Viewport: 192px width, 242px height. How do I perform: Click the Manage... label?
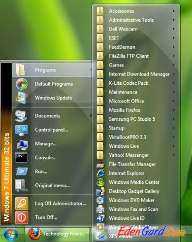(46, 144)
